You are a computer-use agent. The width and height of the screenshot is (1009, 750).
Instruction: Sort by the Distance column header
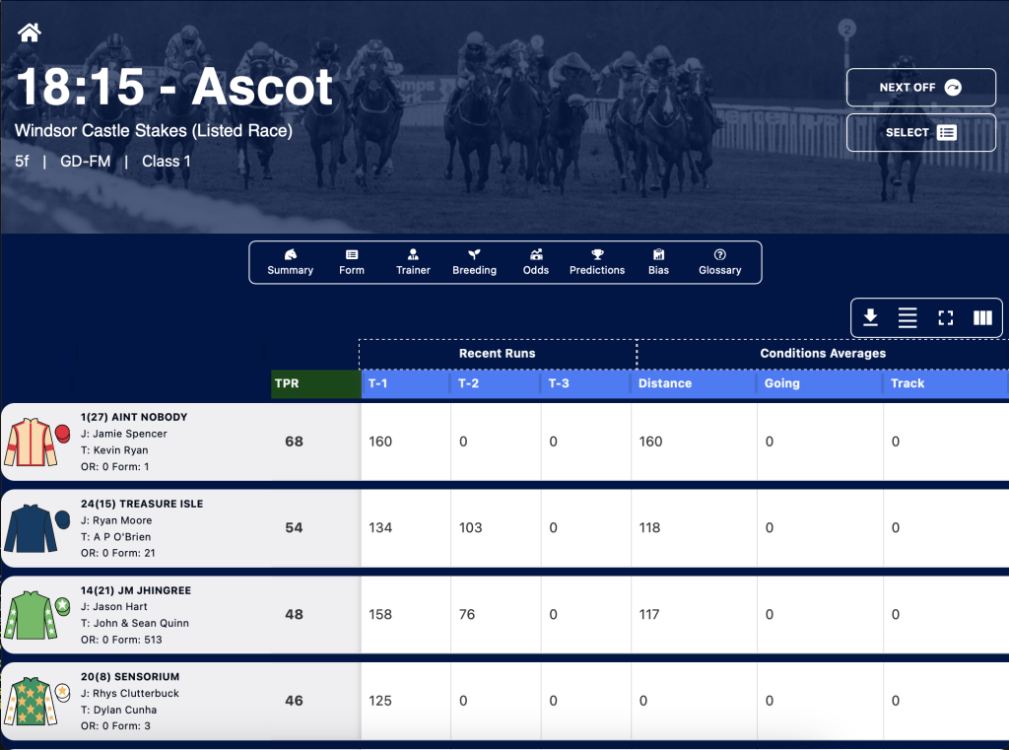693,383
